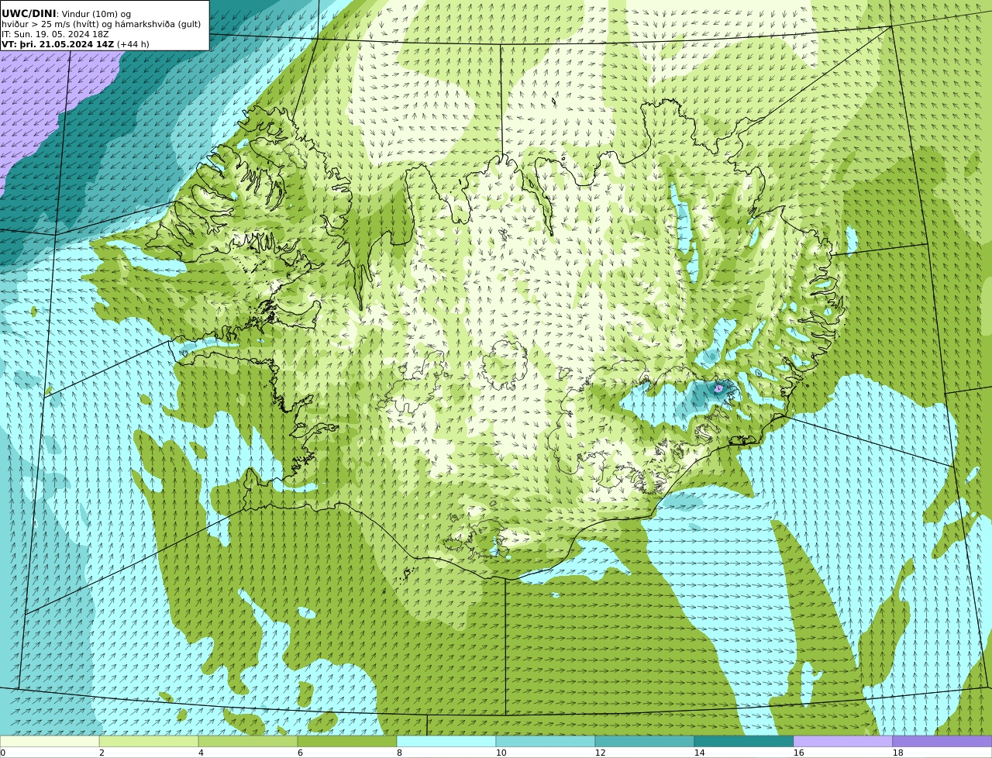Click the pale cyan 8–10 m/s legend swatch
The width and height of the screenshot is (992, 758).
[x=446, y=741]
